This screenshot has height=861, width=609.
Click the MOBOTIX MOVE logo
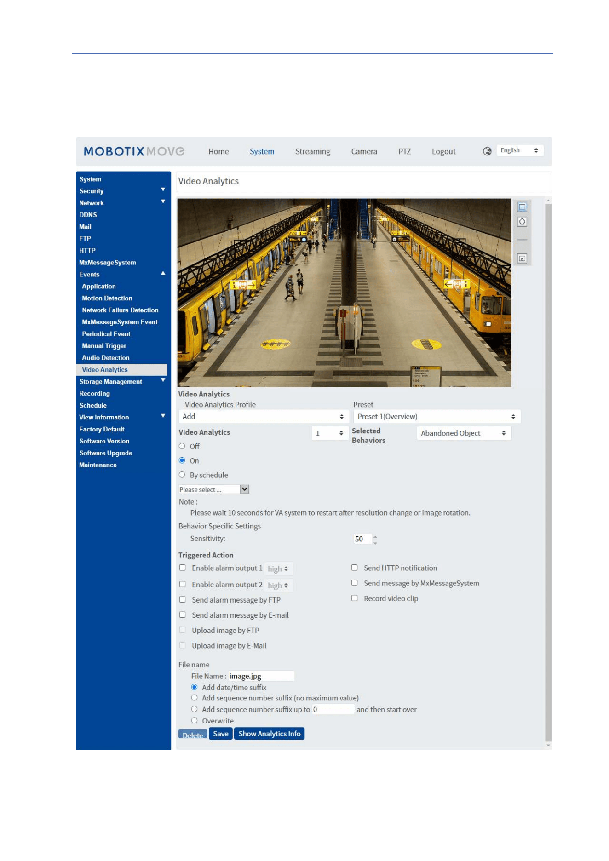(x=134, y=151)
